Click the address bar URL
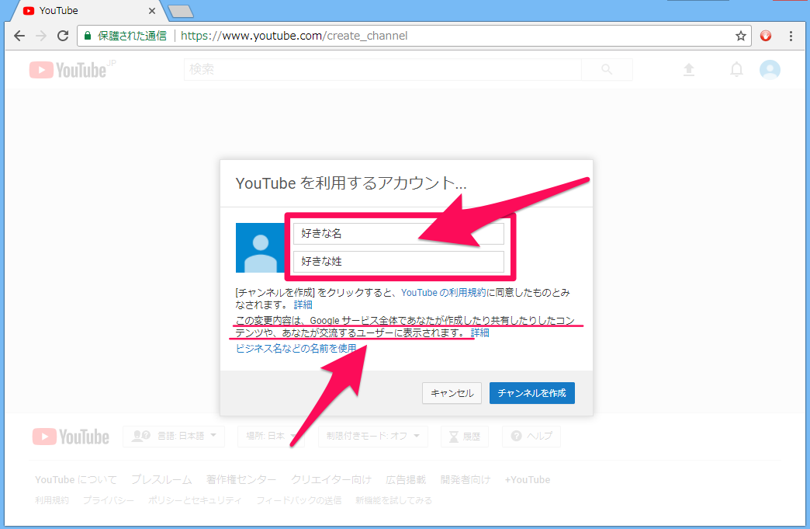810x529 pixels. pos(294,36)
